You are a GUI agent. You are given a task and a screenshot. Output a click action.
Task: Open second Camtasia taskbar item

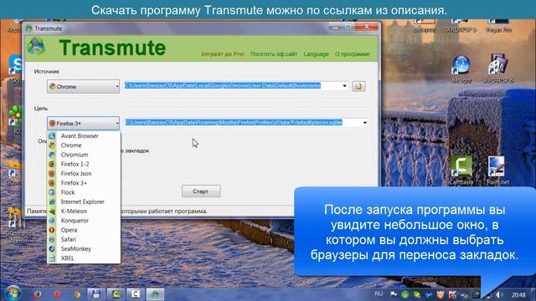click(x=136, y=293)
